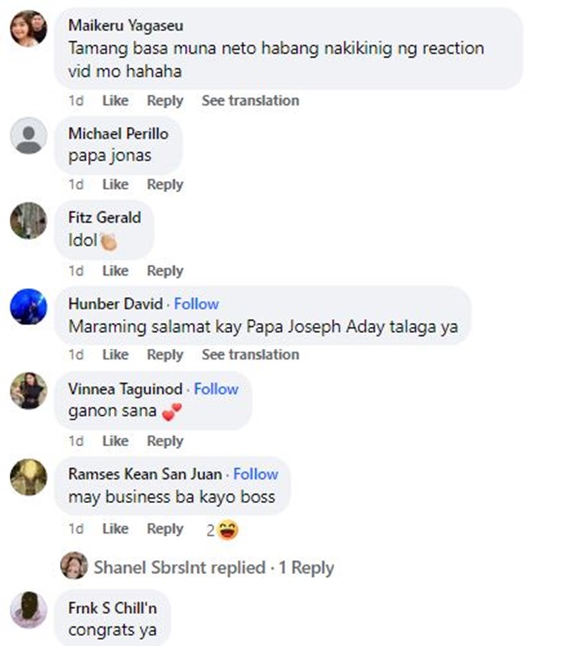Follow Ramses Kean San Juan
The height and width of the screenshot is (646, 570).
[x=255, y=474]
